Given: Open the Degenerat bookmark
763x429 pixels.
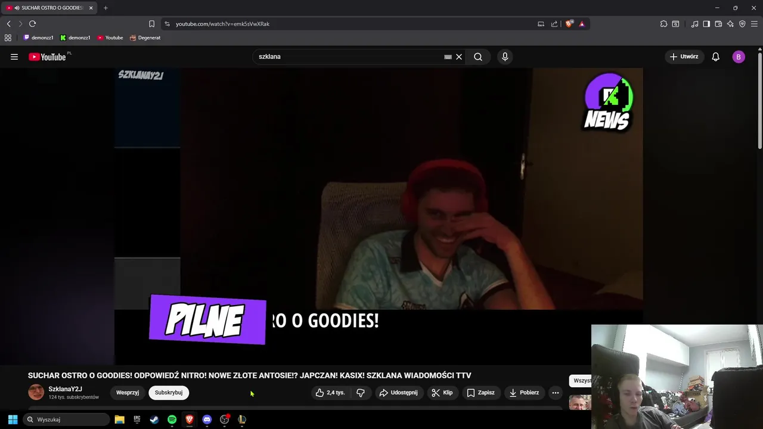Looking at the screenshot, I should pyautogui.click(x=145, y=38).
